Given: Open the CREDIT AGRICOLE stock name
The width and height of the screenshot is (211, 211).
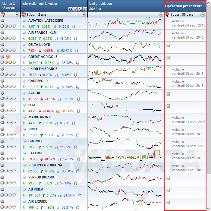Looking at the screenshot, I should [43, 57].
